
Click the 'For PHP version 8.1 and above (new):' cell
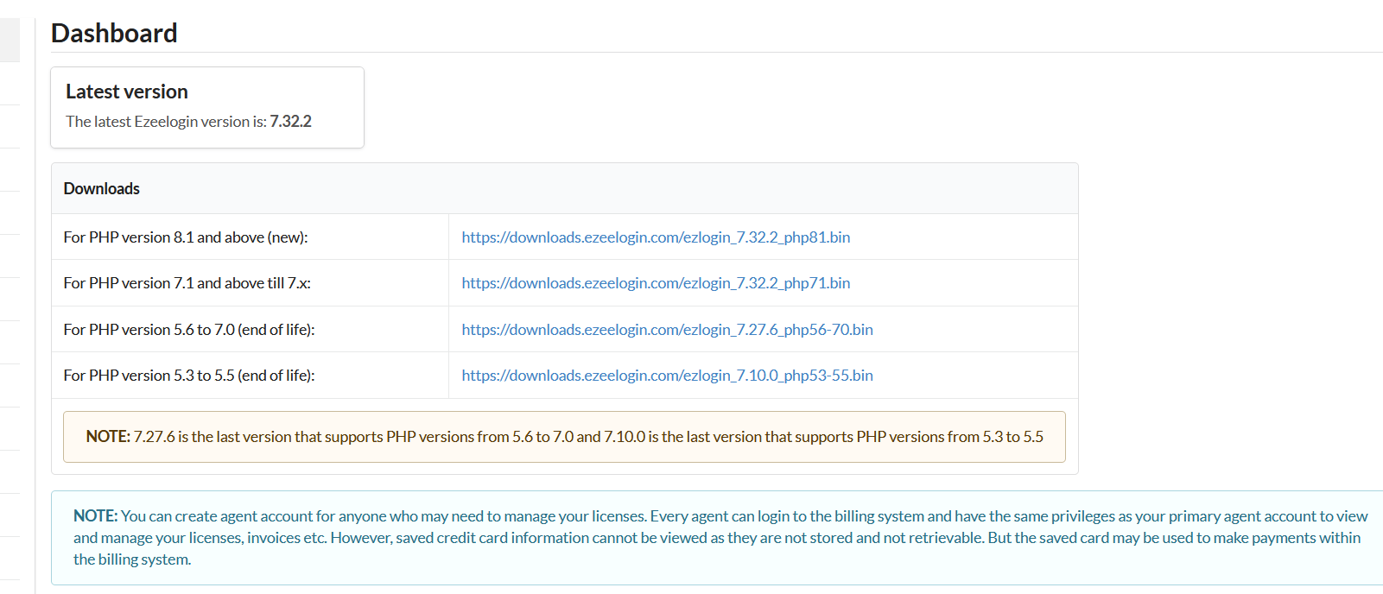tap(251, 237)
